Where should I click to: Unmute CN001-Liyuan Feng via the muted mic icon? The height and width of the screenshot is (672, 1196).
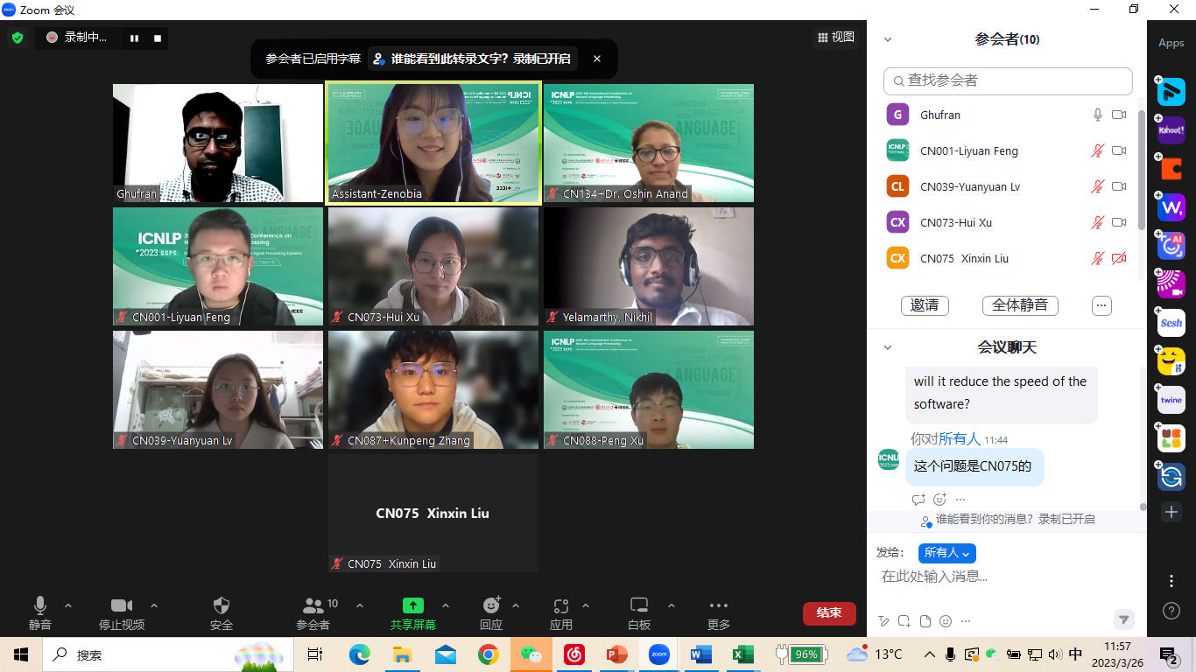pos(1098,150)
